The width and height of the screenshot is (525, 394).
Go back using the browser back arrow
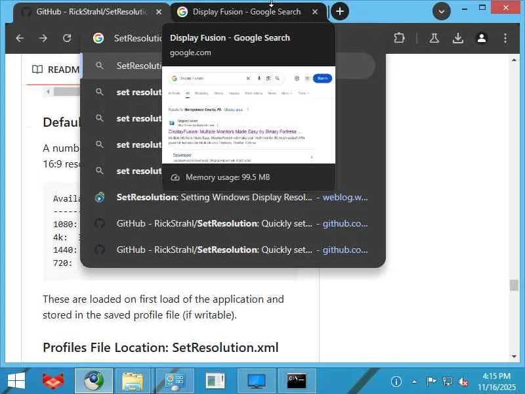pos(20,38)
